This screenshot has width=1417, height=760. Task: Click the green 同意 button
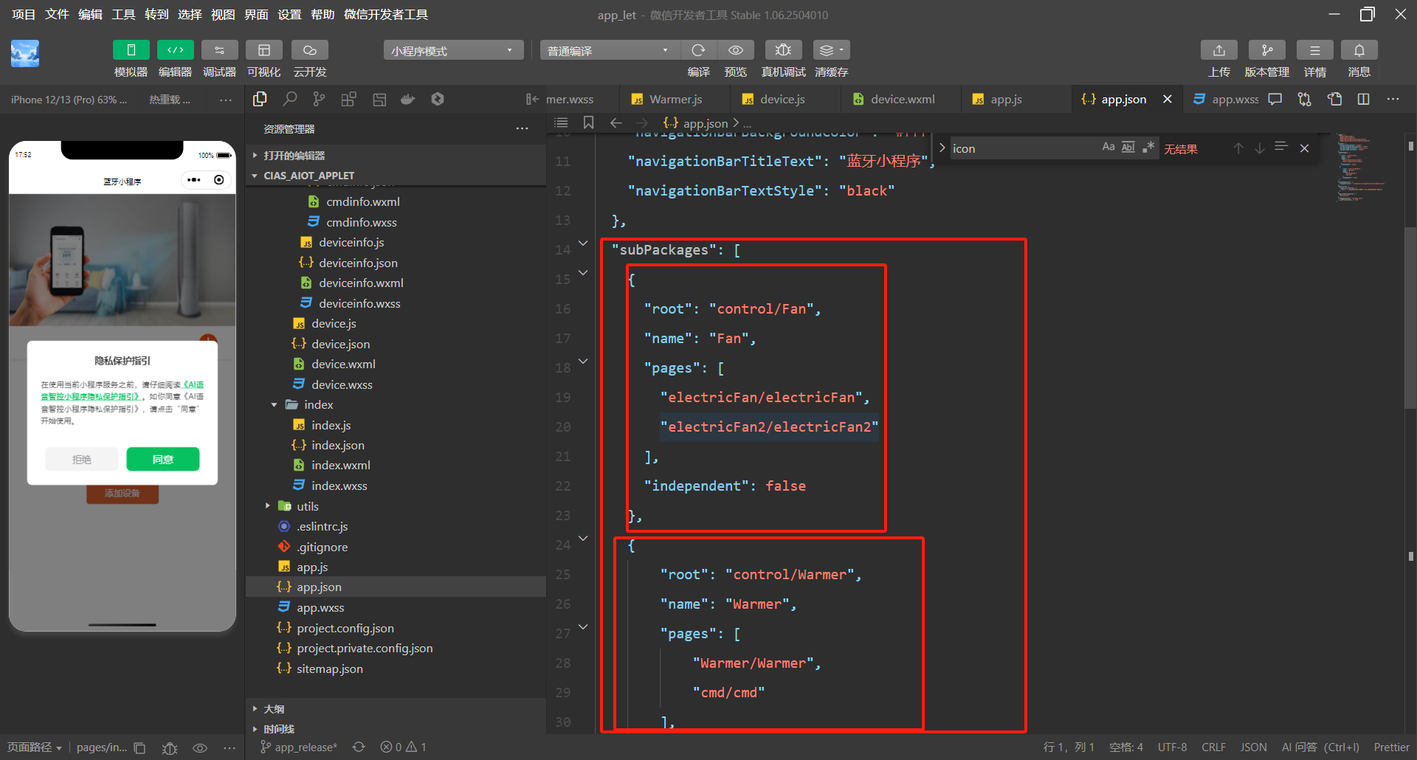[162, 459]
